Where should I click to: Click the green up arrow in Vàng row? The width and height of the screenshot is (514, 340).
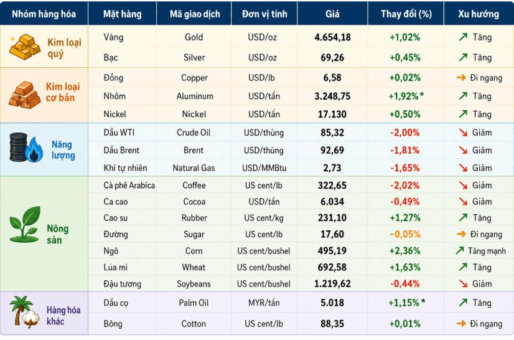pyautogui.click(x=463, y=37)
